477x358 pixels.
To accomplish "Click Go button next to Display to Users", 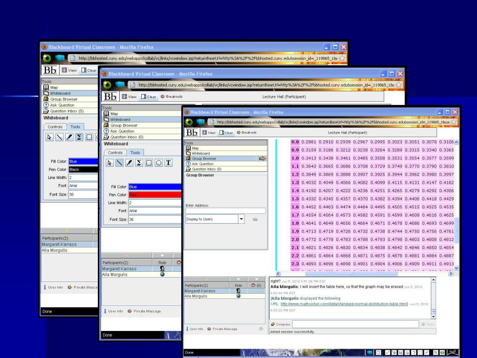I will click(x=255, y=219).
